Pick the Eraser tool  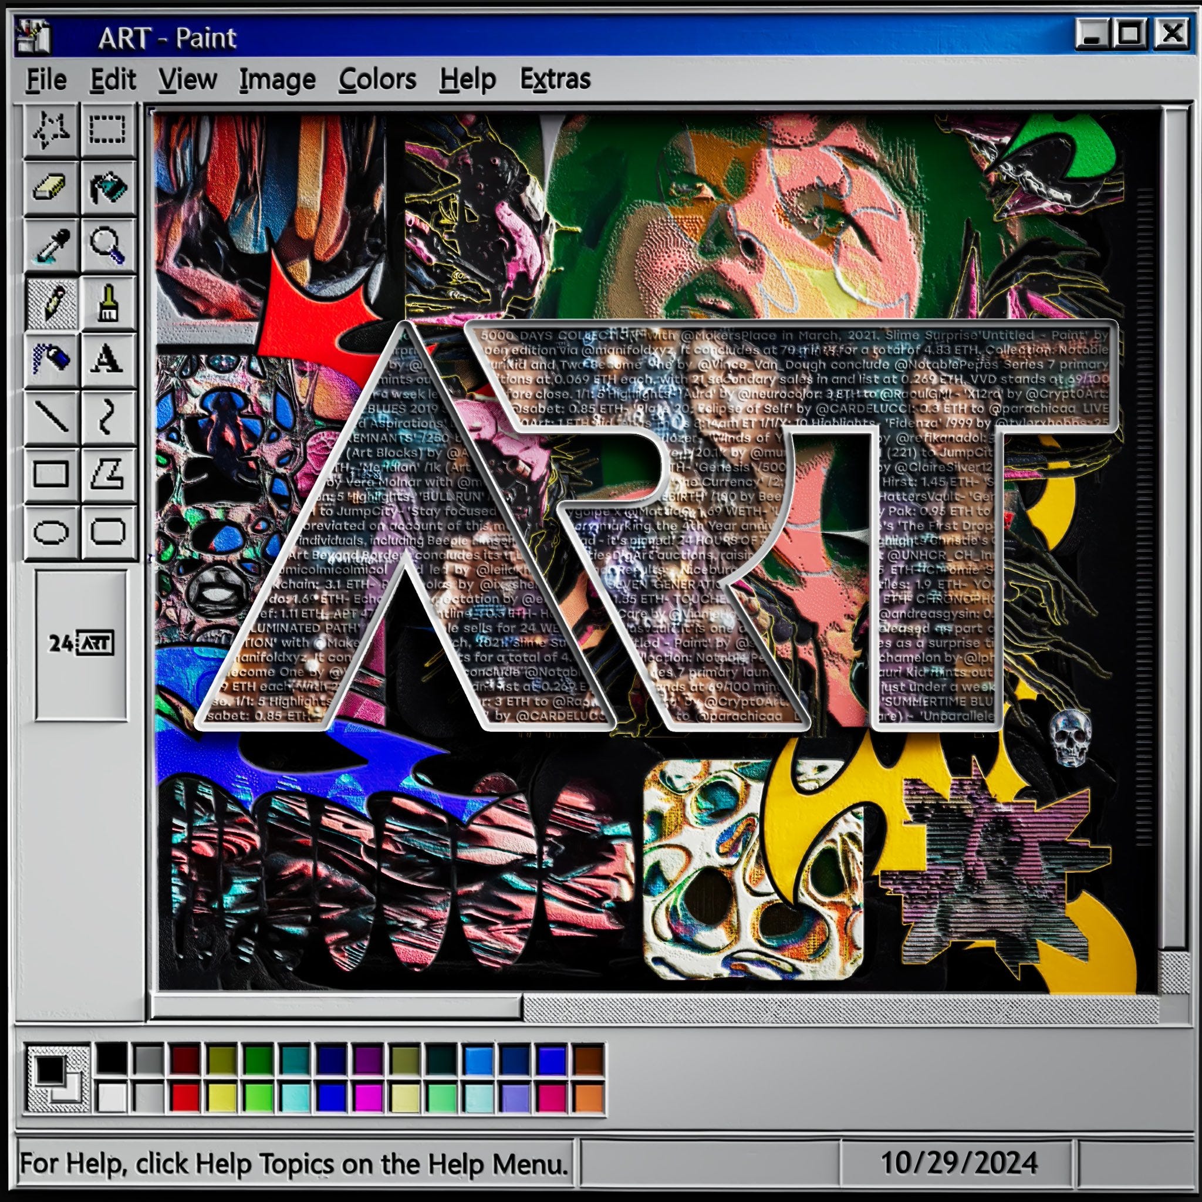coord(51,187)
